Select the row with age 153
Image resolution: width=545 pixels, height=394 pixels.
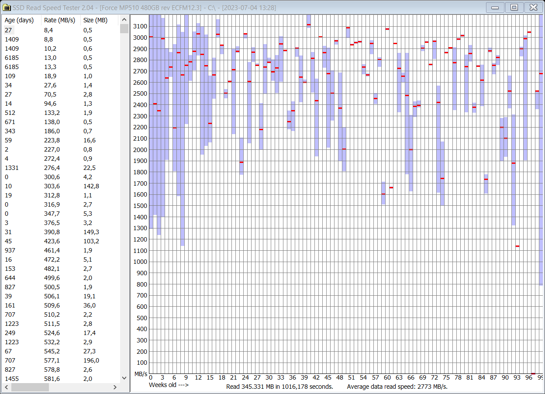click(61, 269)
